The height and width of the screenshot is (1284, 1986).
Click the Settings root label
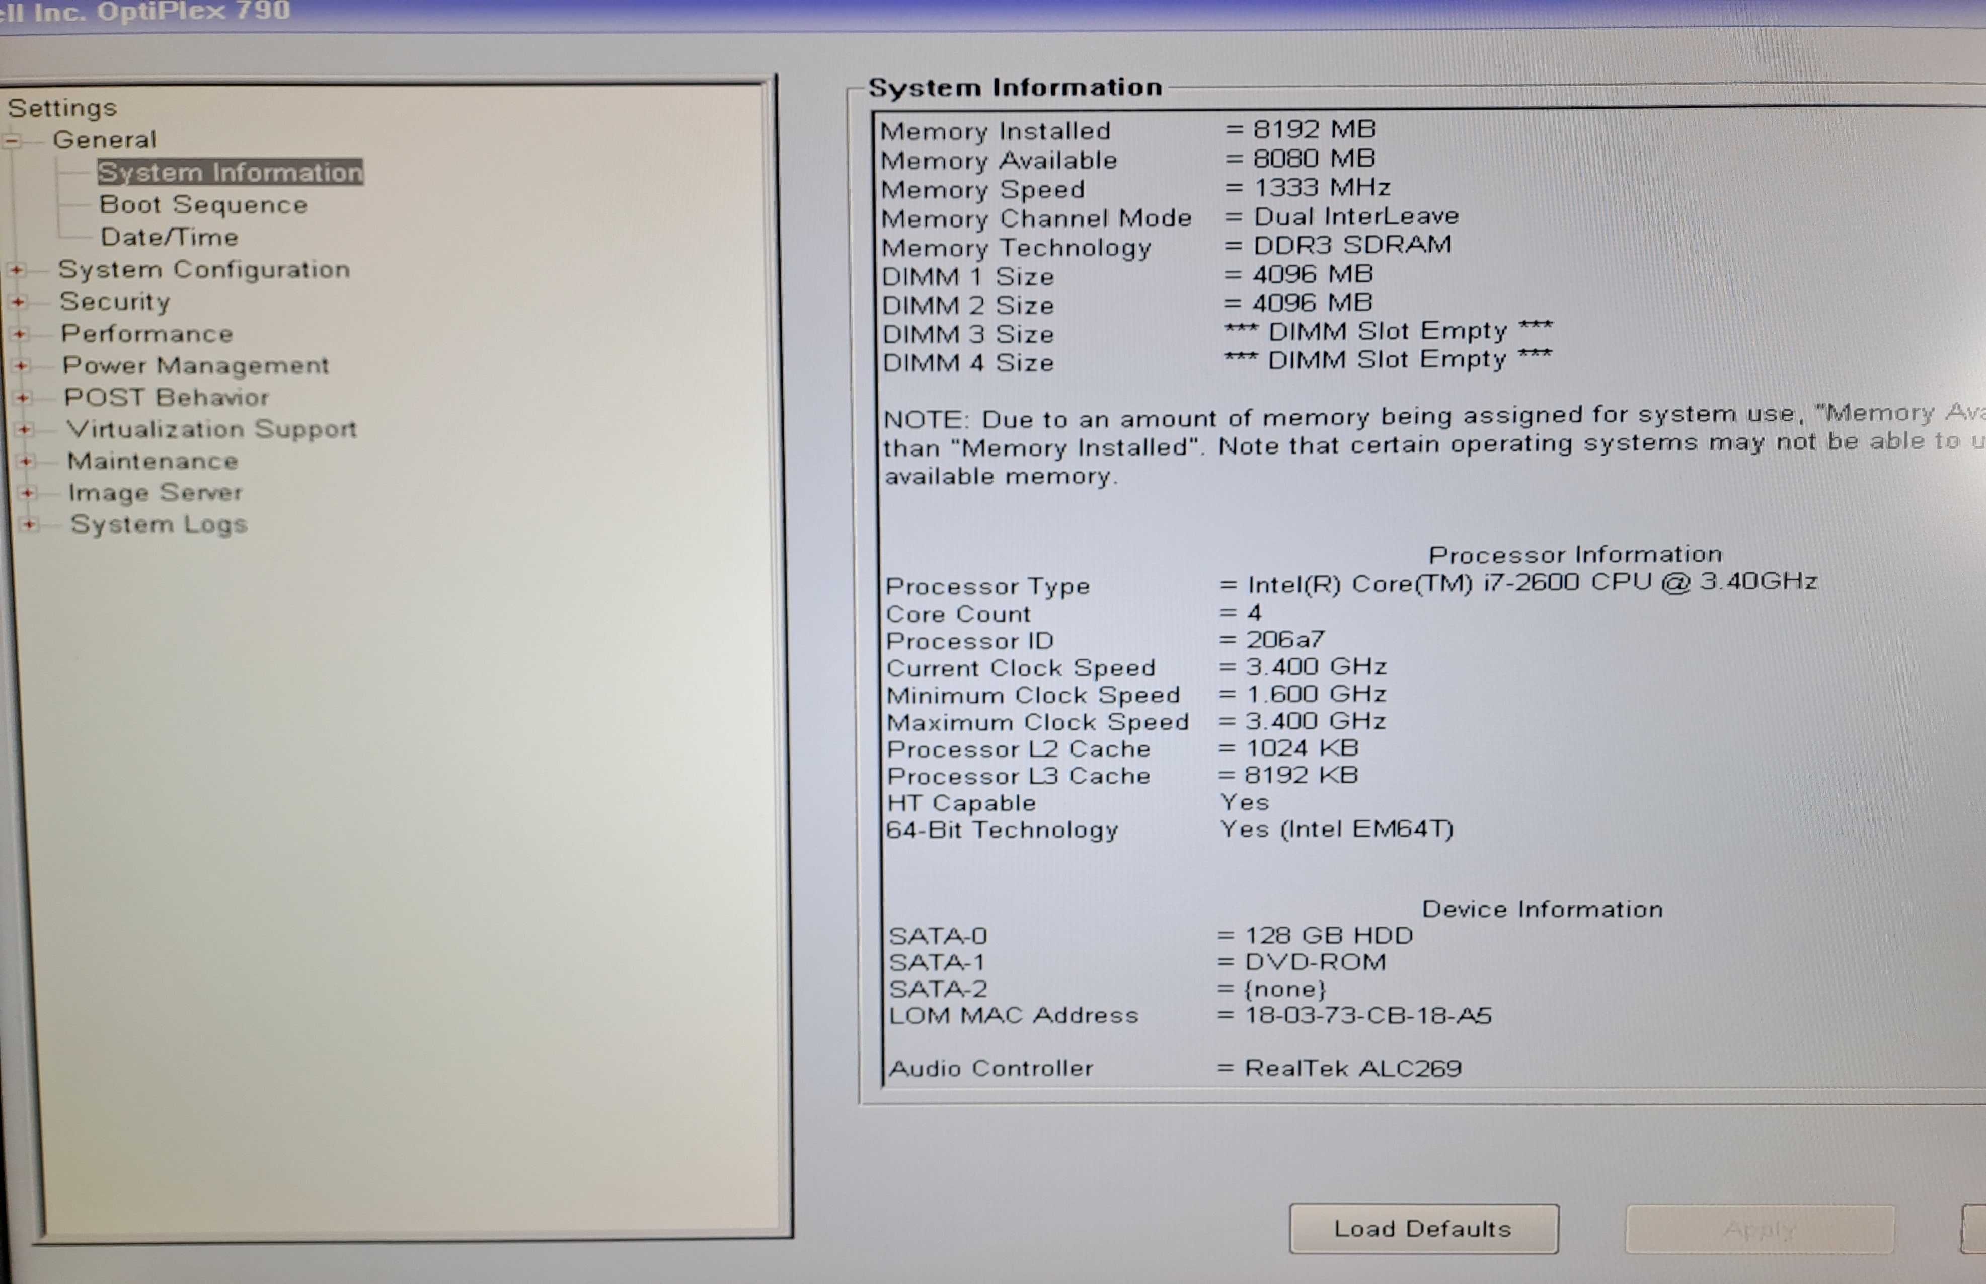62,108
